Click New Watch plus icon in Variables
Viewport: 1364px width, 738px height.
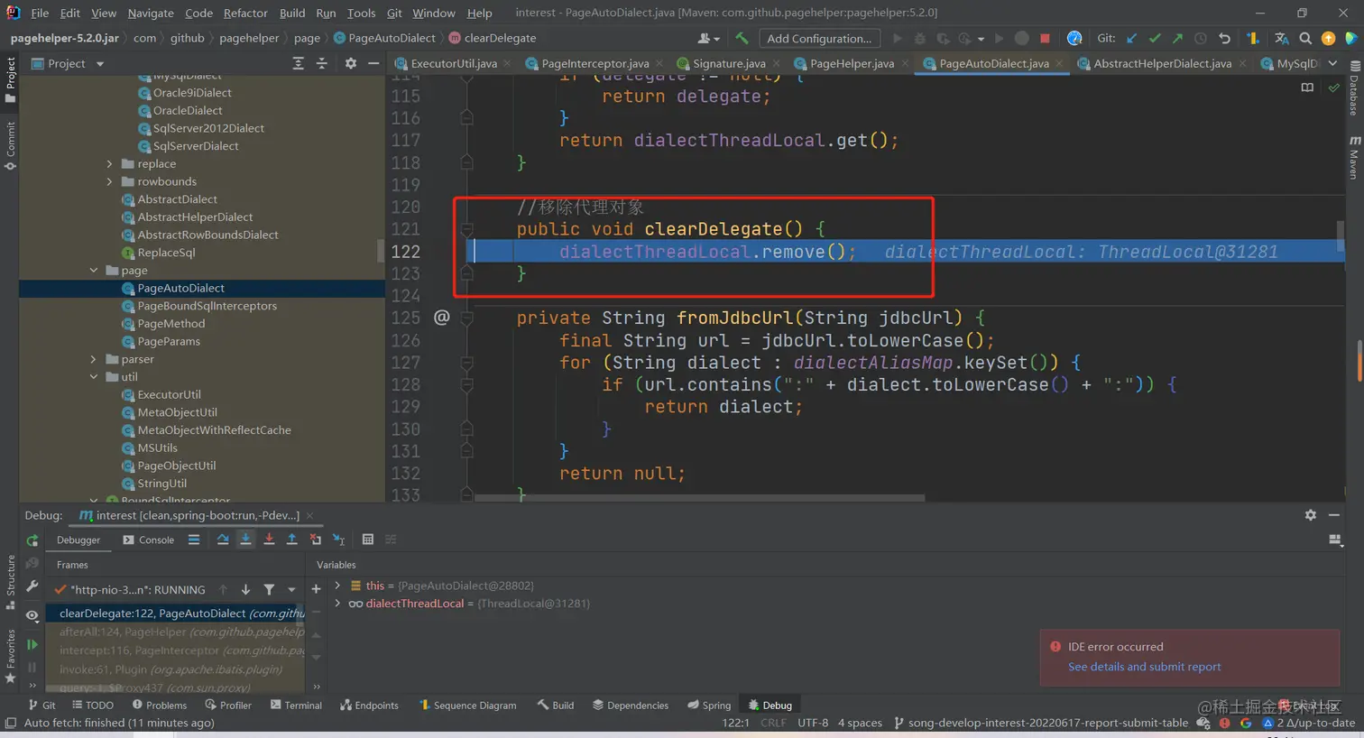click(x=316, y=589)
